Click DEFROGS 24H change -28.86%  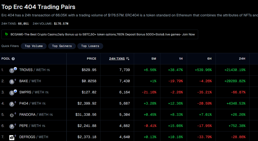tap(238, 137)
